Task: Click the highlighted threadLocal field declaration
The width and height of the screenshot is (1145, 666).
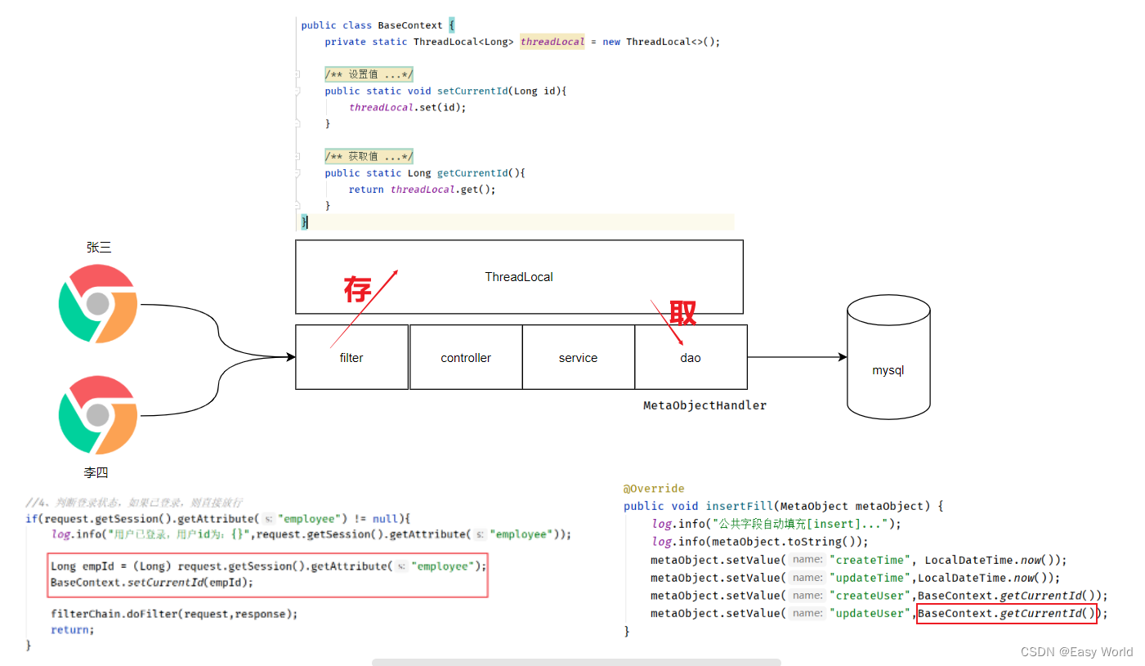Action: point(552,41)
